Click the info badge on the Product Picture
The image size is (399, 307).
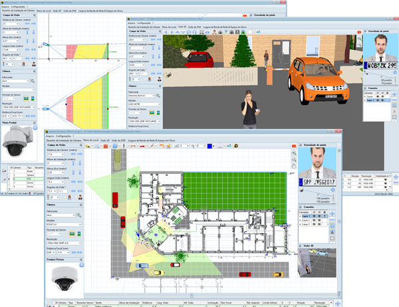pyautogui.click(x=81, y=264)
